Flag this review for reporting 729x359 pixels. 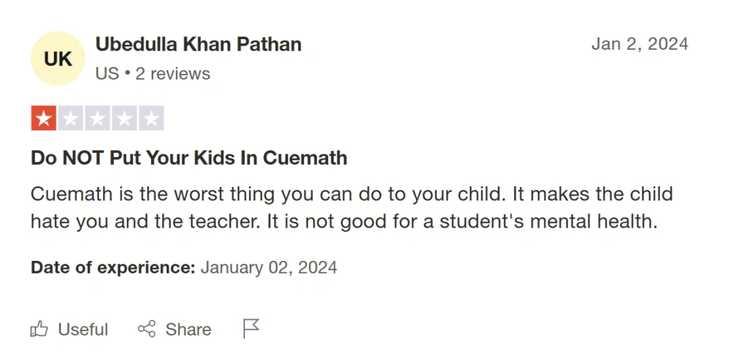(251, 328)
